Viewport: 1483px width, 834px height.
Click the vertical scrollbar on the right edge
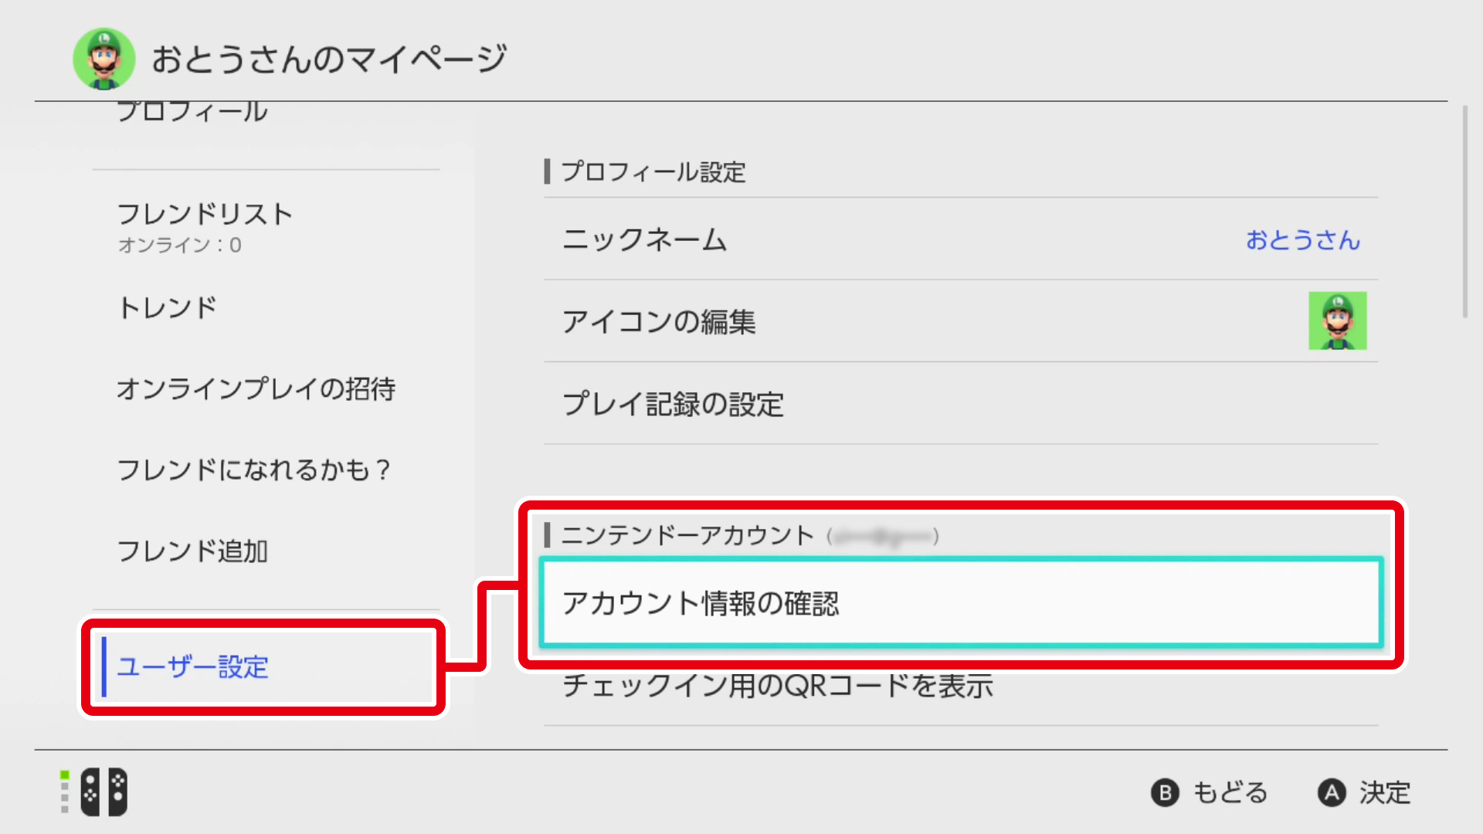tap(1465, 212)
